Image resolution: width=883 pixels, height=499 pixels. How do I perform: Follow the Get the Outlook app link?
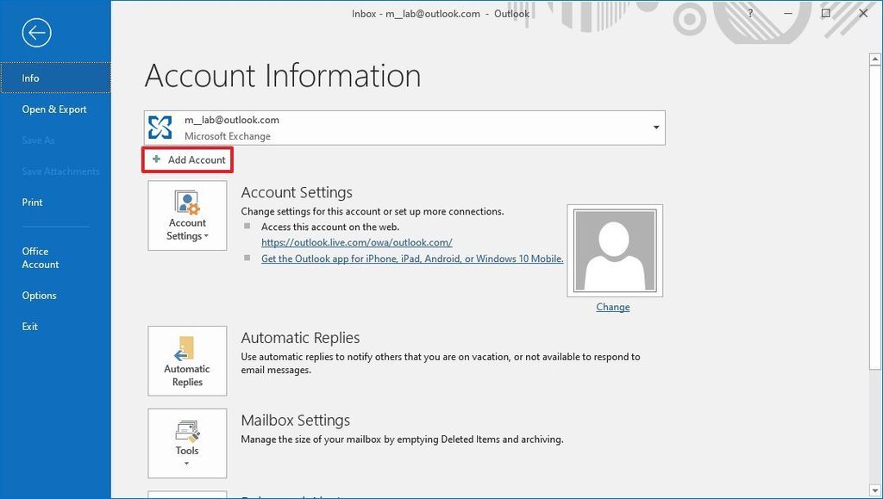411,259
